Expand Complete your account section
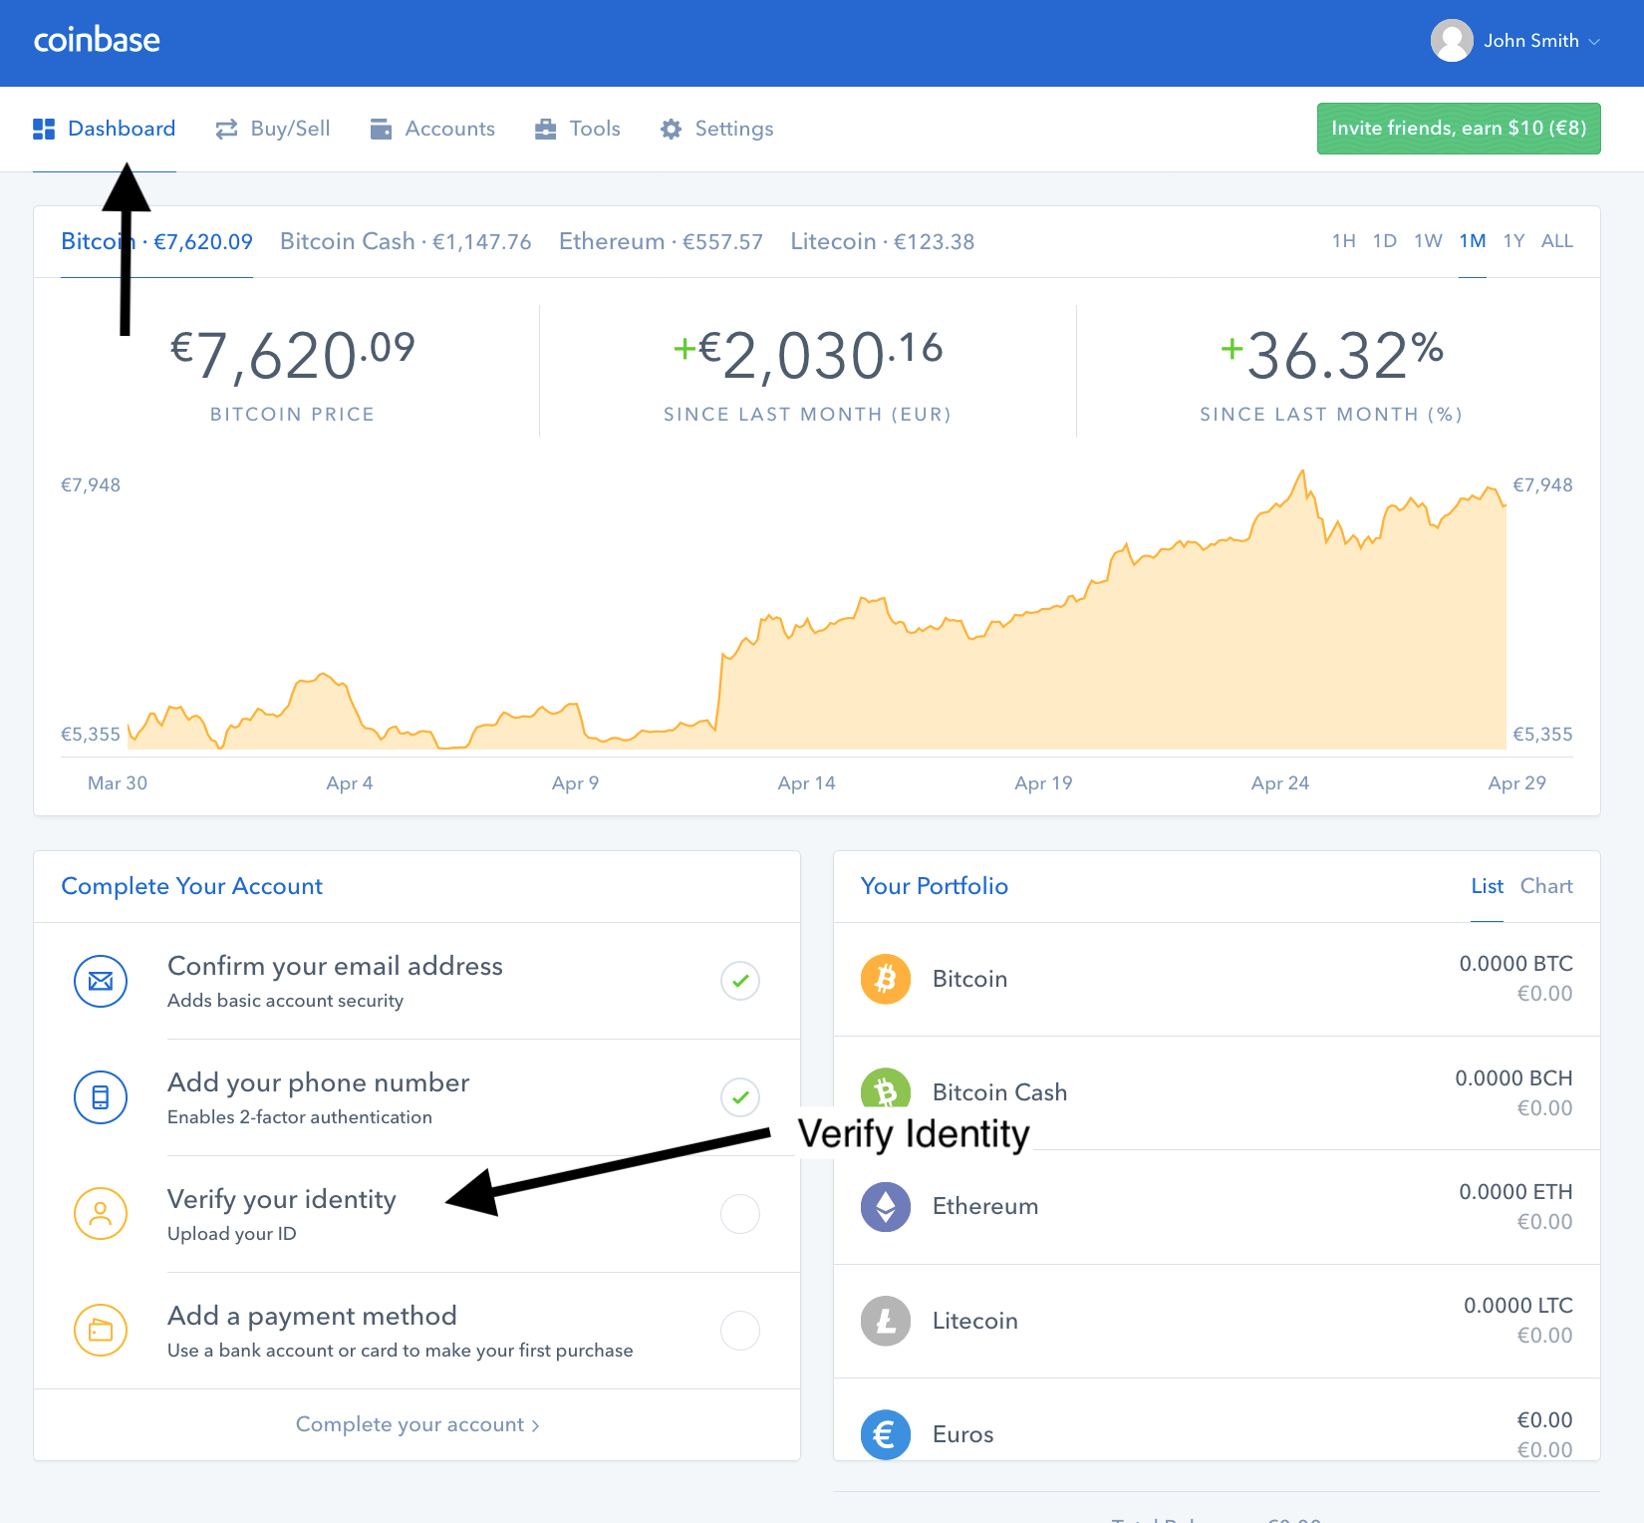Image resolution: width=1644 pixels, height=1523 pixels. tap(416, 1424)
